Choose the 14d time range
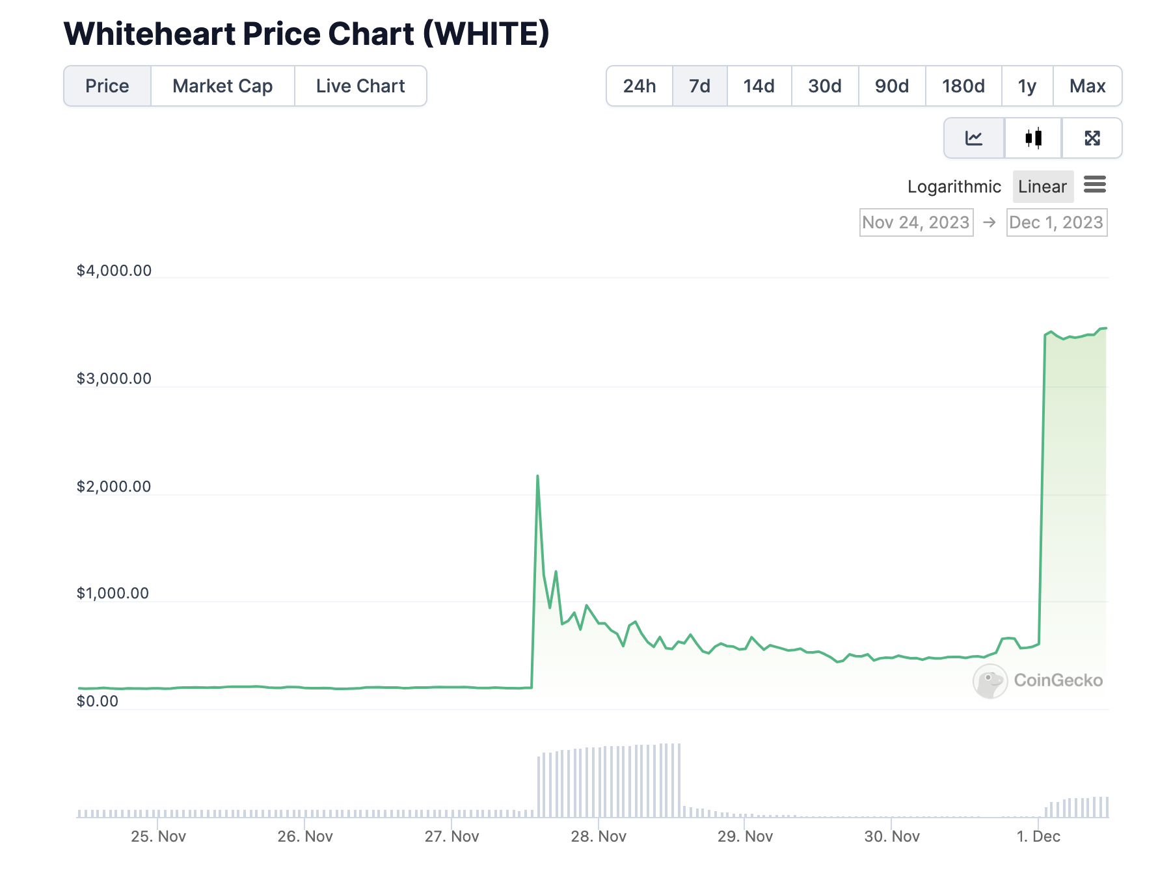The height and width of the screenshot is (869, 1158). (x=759, y=86)
